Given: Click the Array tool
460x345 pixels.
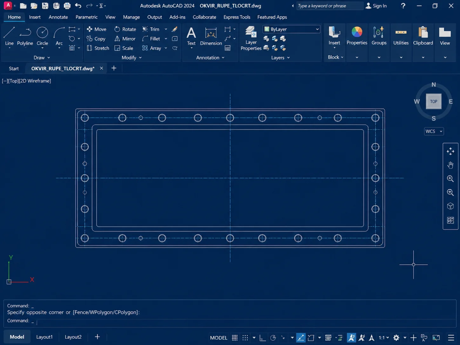Looking at the screenshot, I should coord(152,48).
